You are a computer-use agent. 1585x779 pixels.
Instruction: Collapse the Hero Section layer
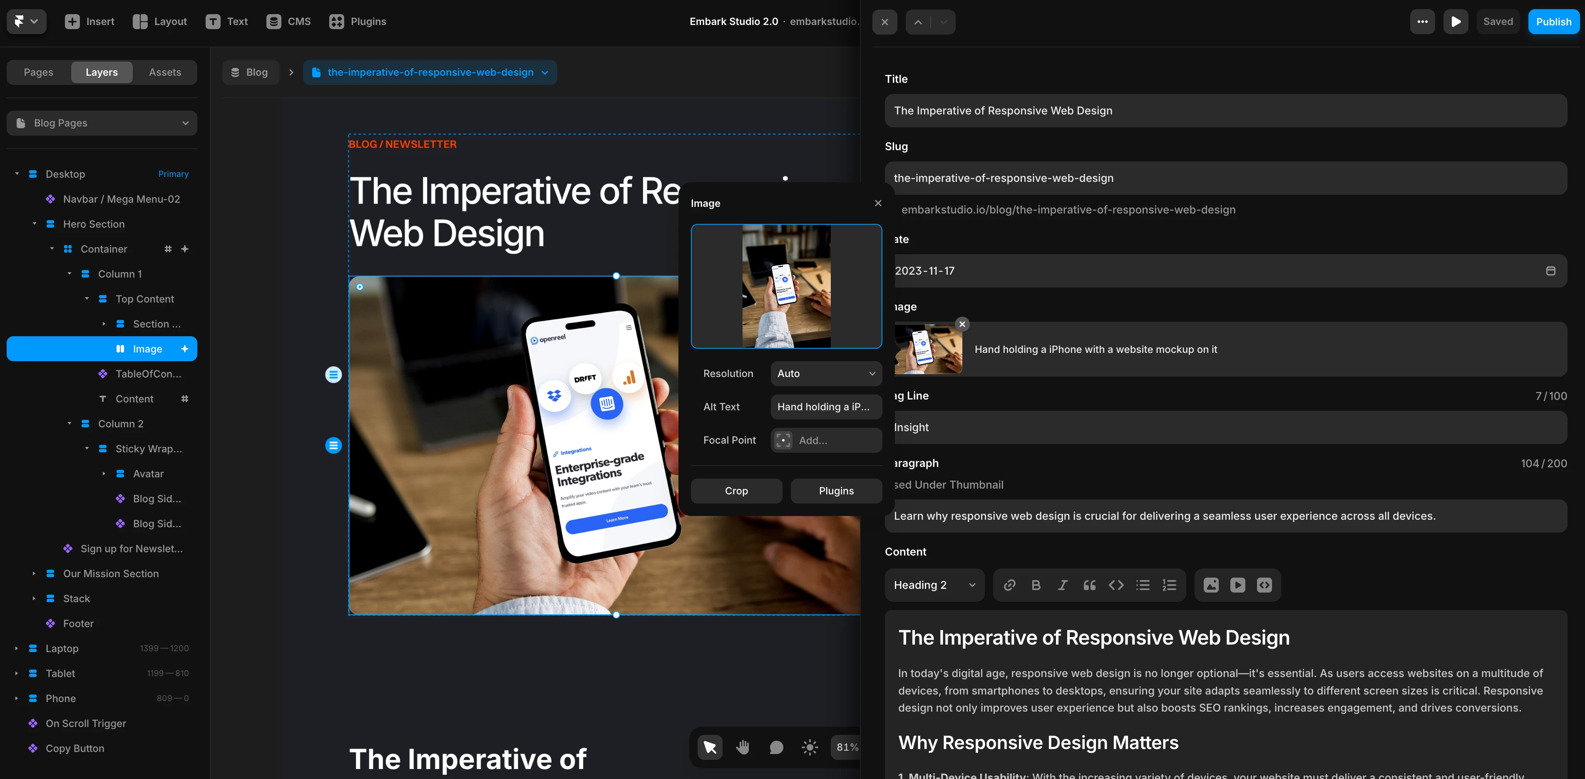click(35, 224)
